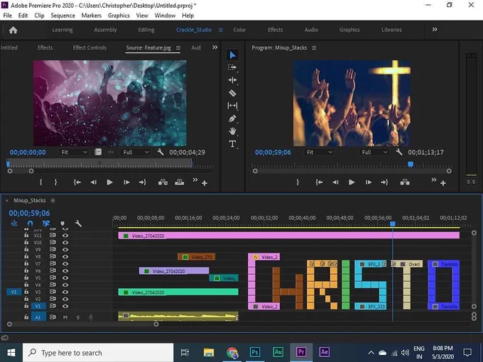Open Source monitor button editor plus
This screenshot has width=483, height=362.
tap(205, 183)
